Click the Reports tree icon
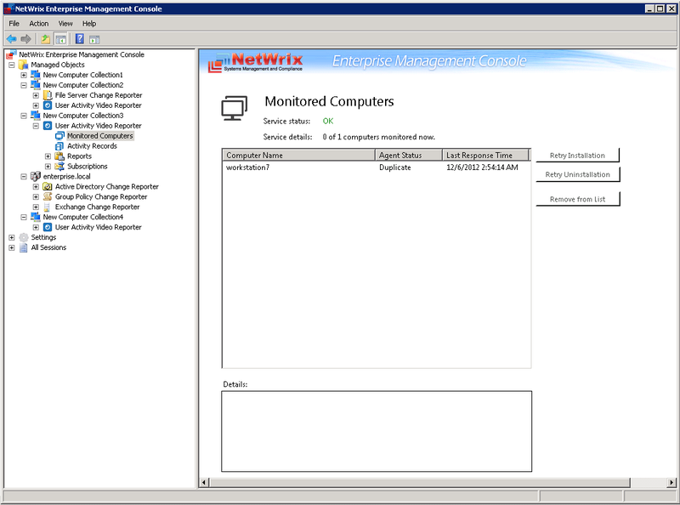The image size is (680, 505). [59, 156]
